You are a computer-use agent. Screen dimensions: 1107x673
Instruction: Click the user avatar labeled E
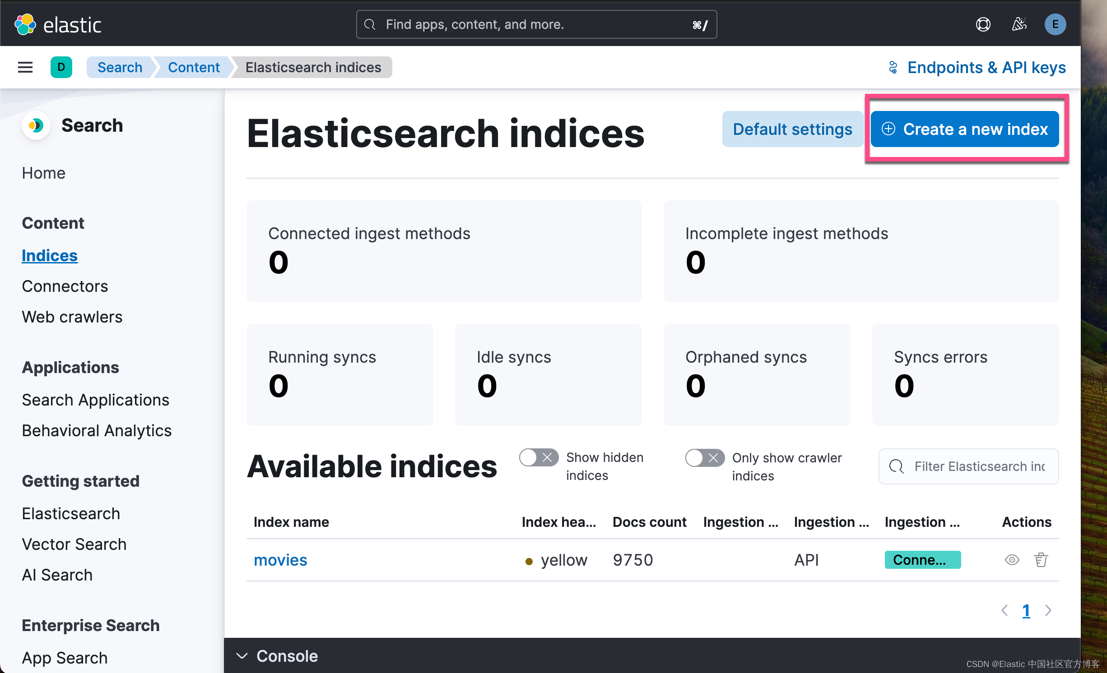(x=1055, y=24)
